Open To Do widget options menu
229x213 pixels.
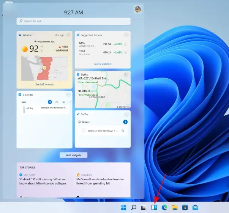pyautogui.click(x=126, y=114)
